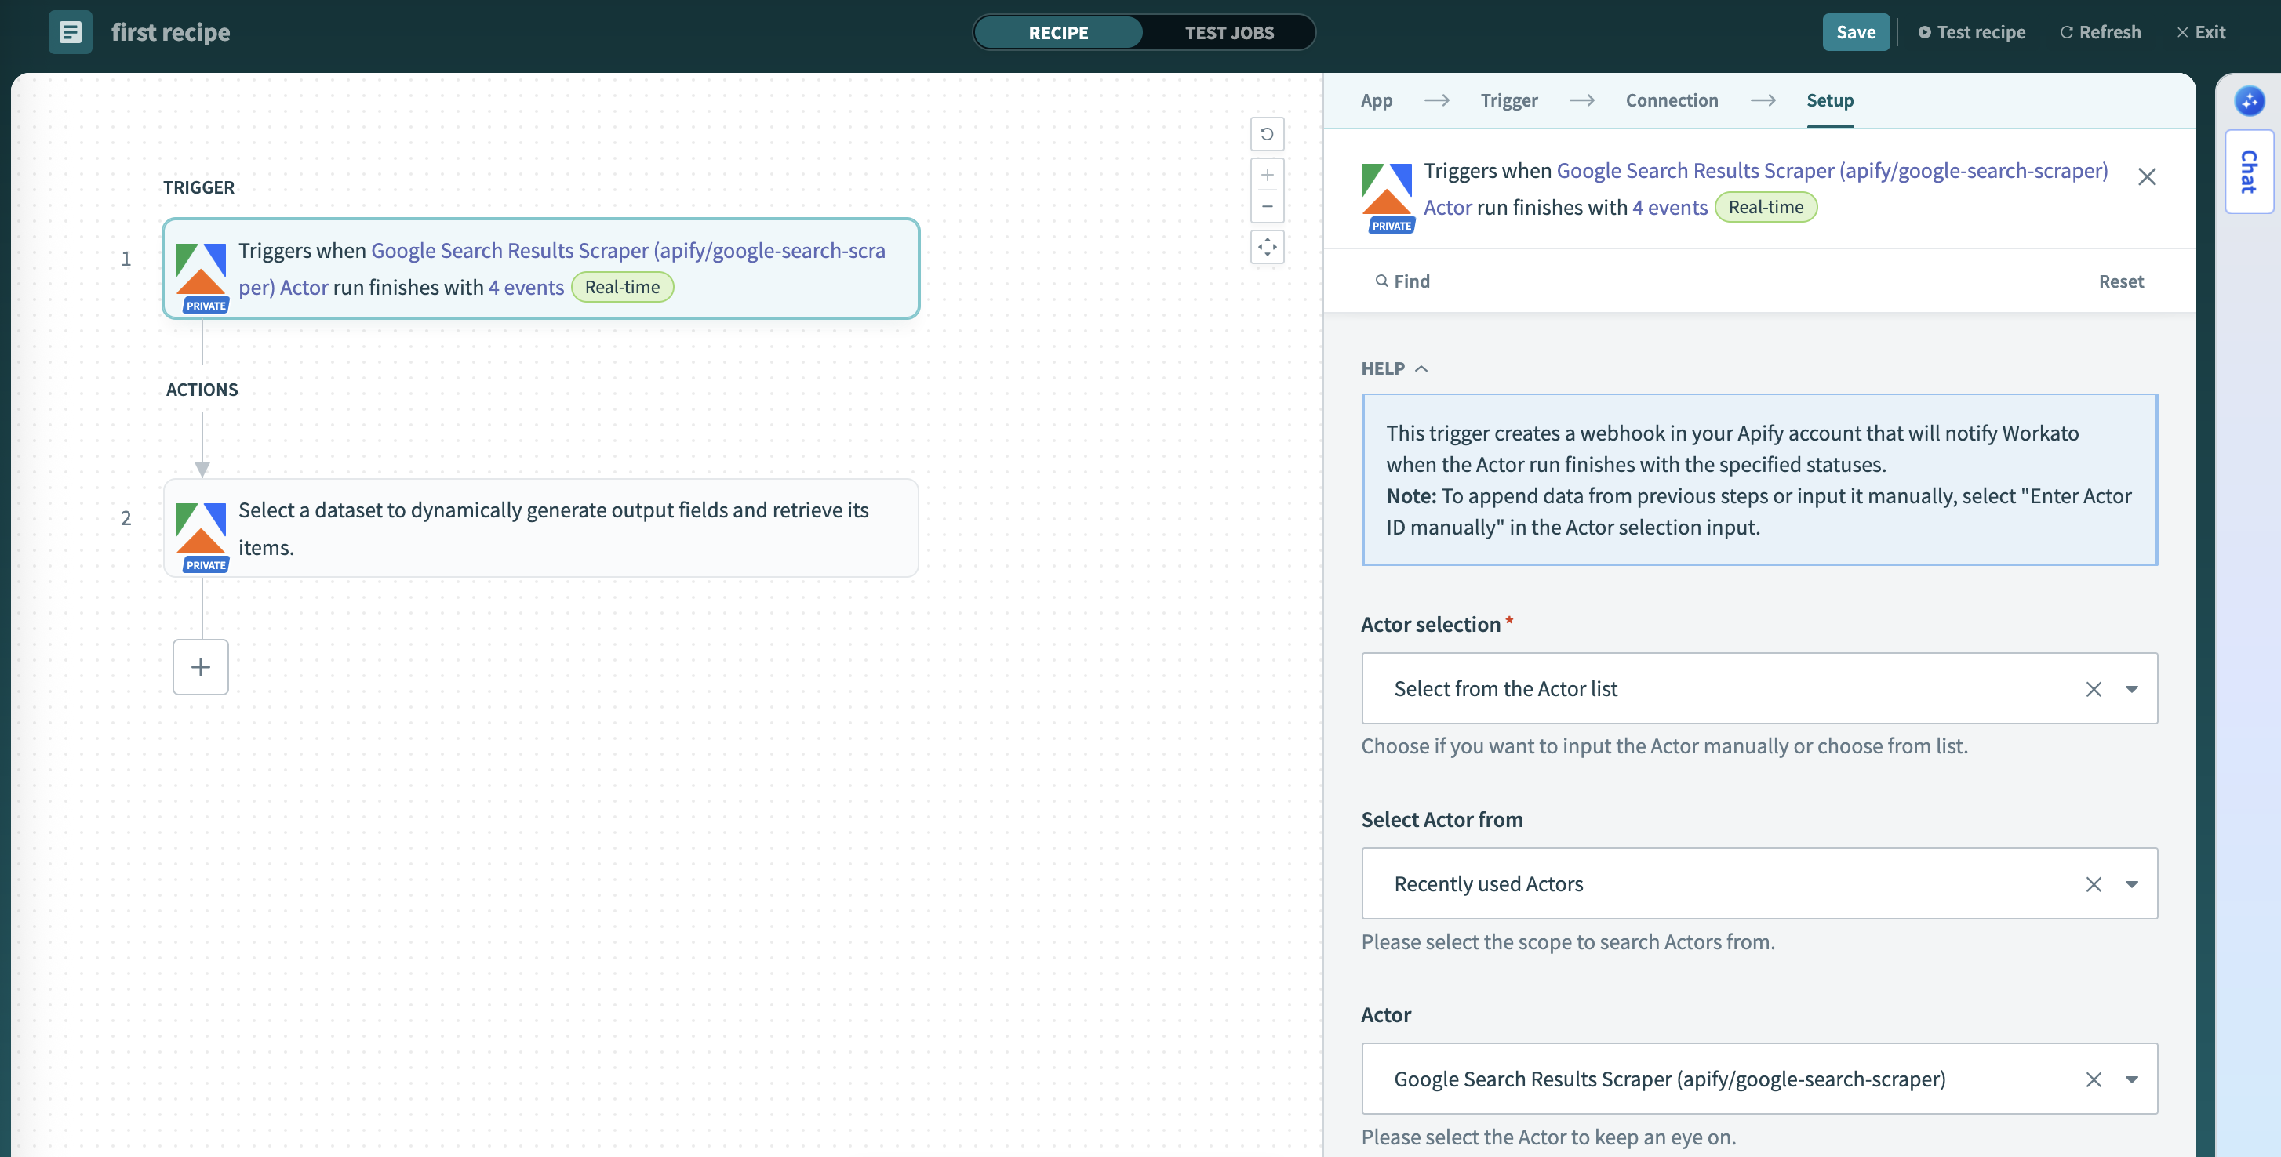The image size is (2281, 1157).
Task: Open the 'Recently used Actors' dropdown
Action: (x=2133, y=883)
